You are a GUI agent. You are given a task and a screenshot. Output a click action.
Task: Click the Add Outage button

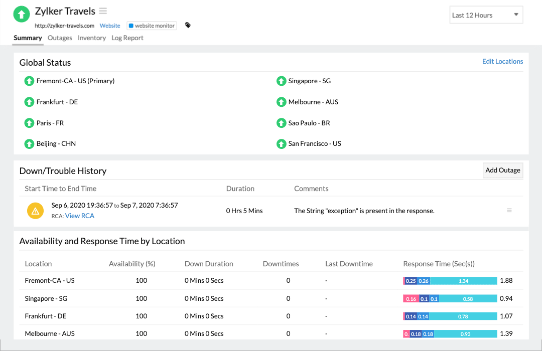point(502,170)
